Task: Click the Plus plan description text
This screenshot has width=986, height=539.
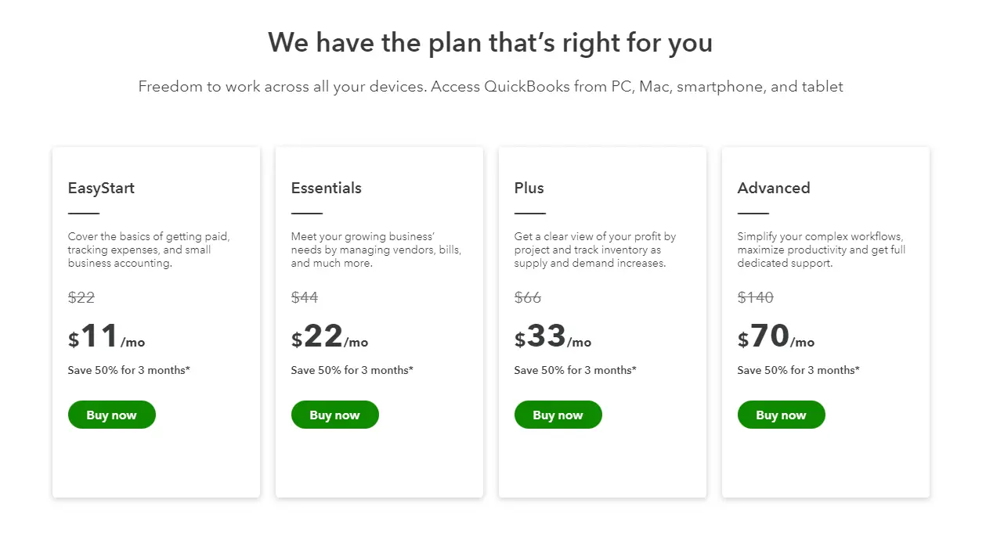Action: [x=594, y=250]
